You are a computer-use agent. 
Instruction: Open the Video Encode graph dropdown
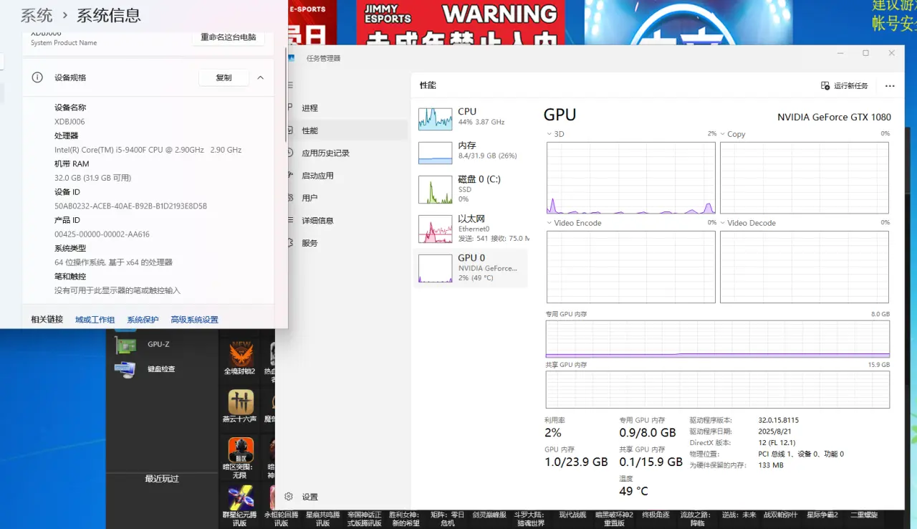549,223
